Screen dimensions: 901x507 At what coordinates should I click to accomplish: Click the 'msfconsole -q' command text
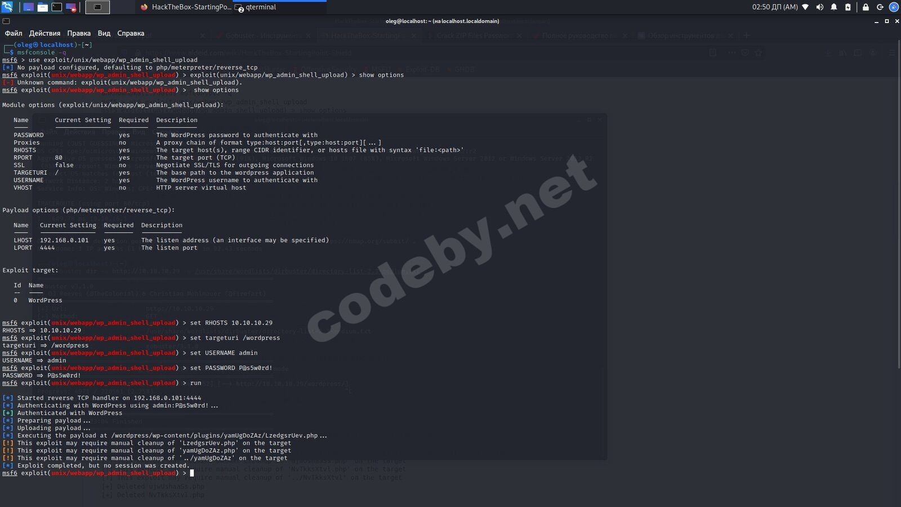click(41, 52)
